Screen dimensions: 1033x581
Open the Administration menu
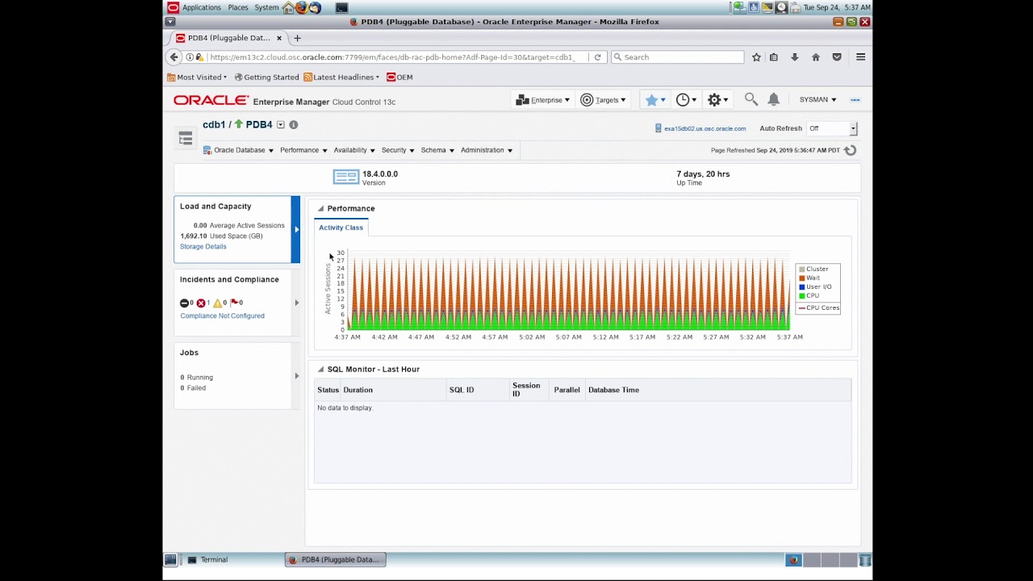pyautogui.click(x=487, y=150)
